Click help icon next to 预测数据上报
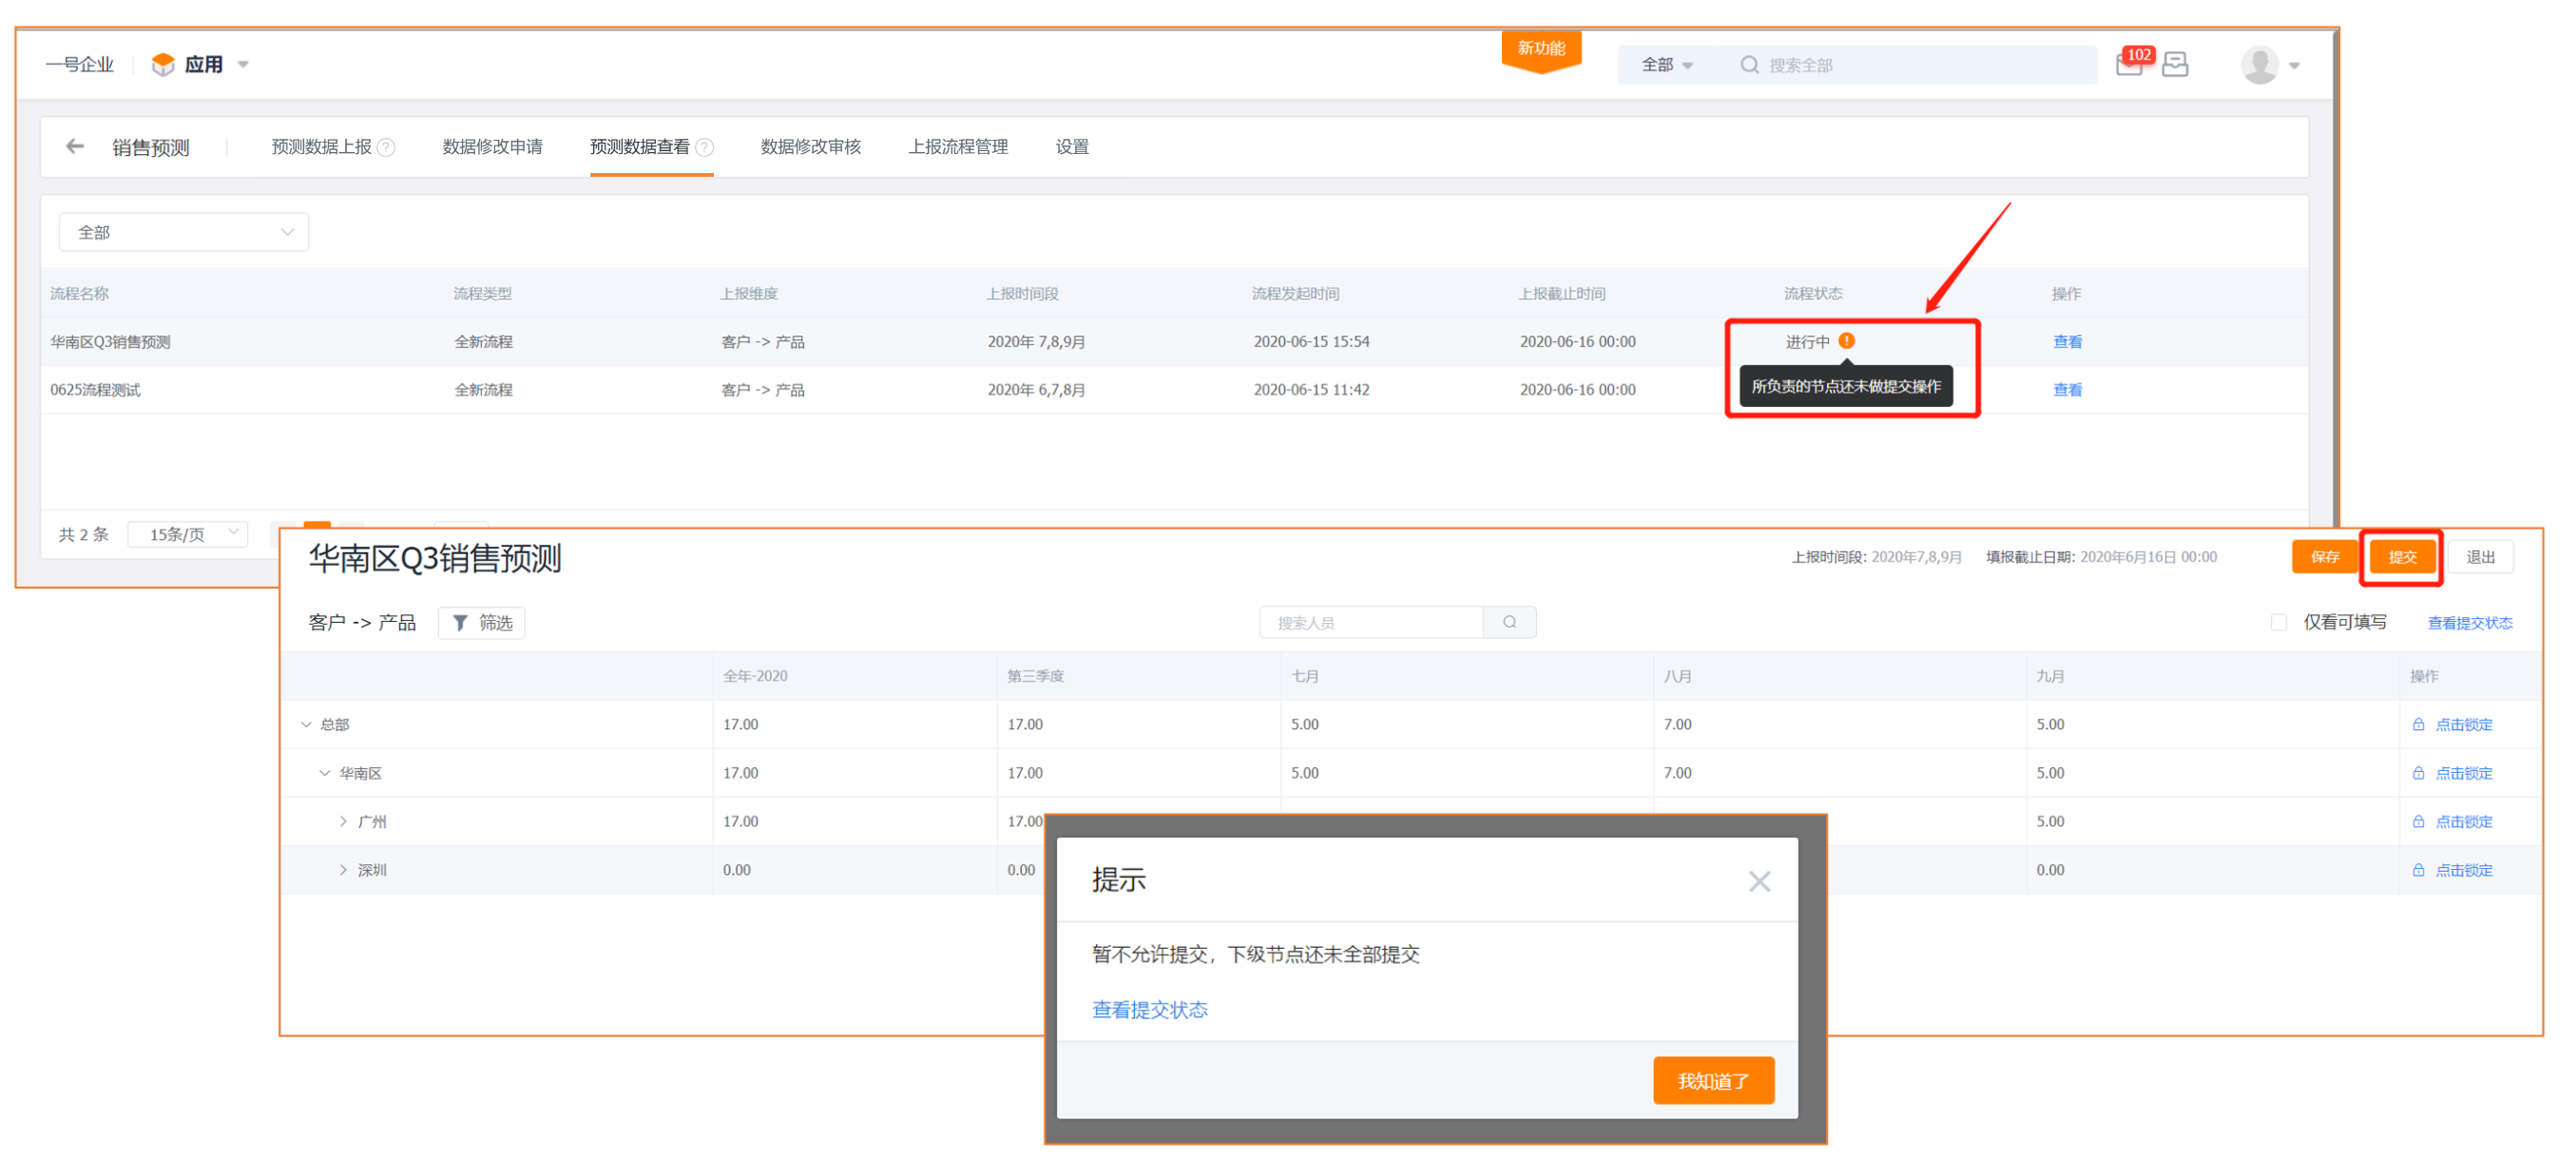 pyautogui.click(x=387, y=148)
